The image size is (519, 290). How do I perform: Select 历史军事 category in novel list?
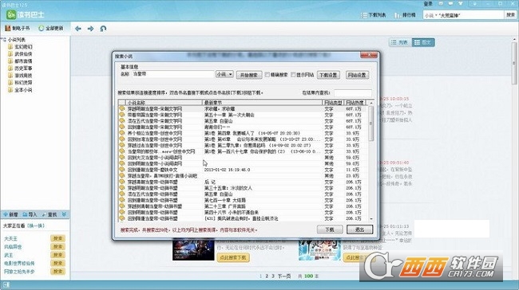[23, 69]
